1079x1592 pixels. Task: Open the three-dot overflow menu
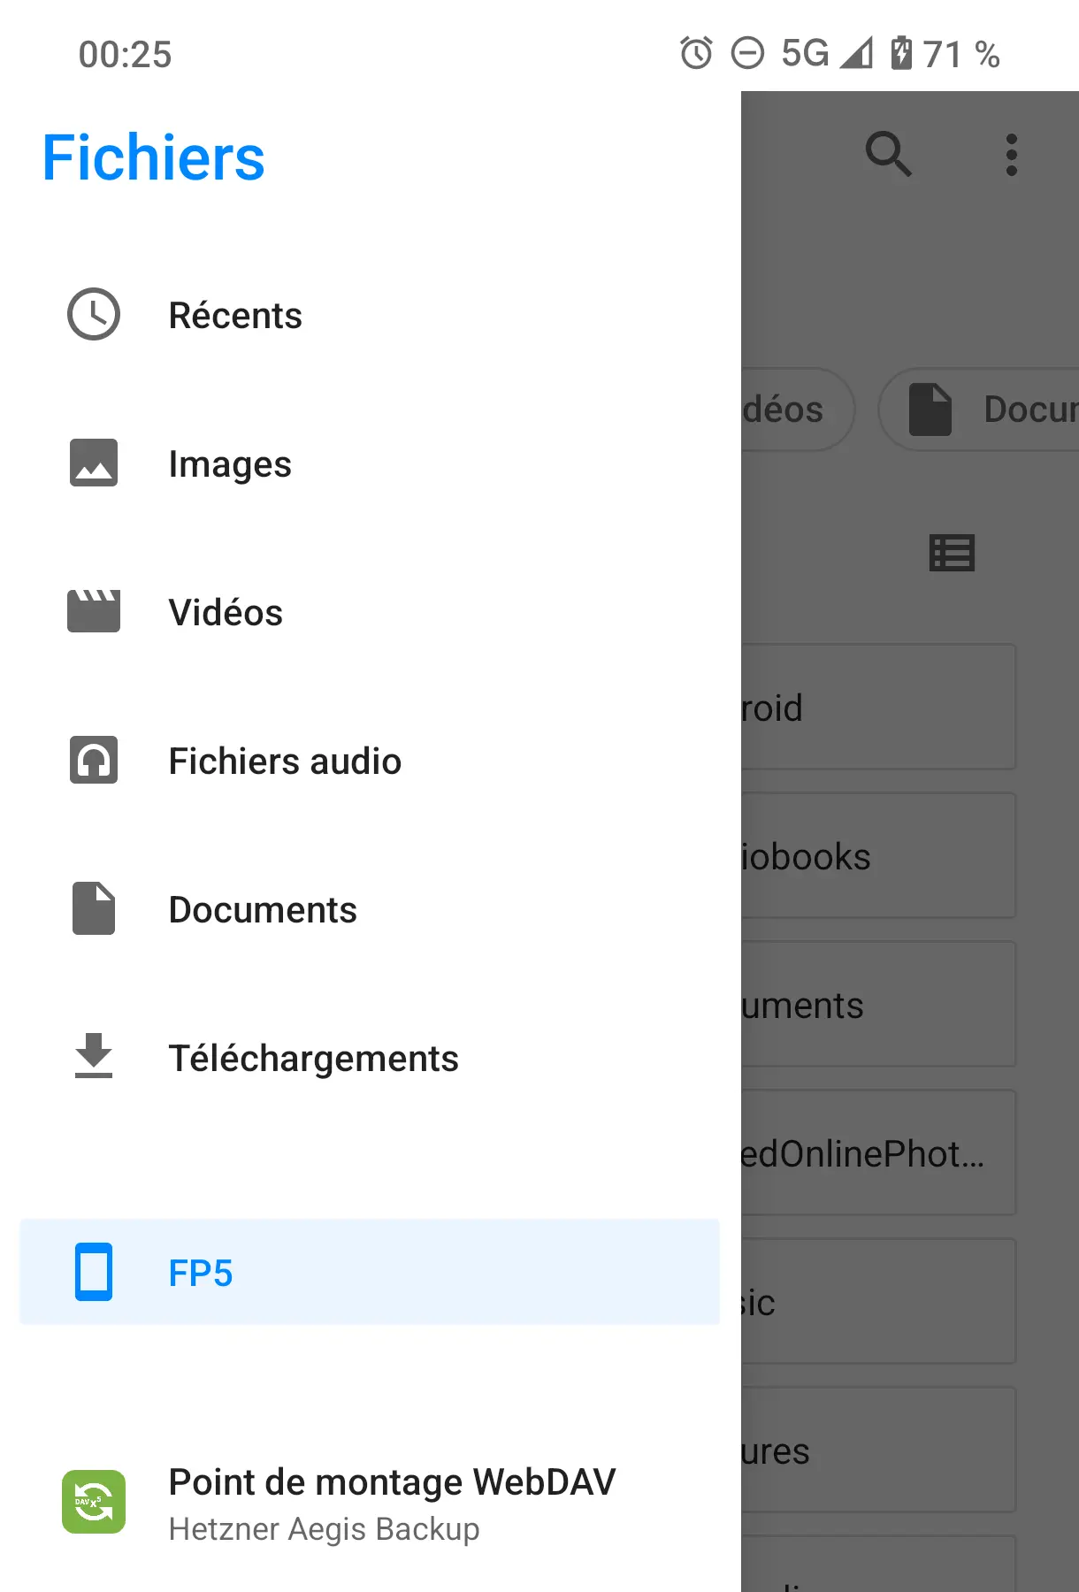point(1012,155)
